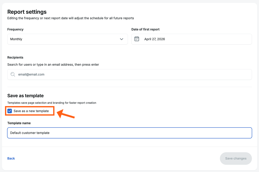Viewport: 259px width, 172px height.
Task: Focus the Recipients email search field
Action: (x=132, y=74)
